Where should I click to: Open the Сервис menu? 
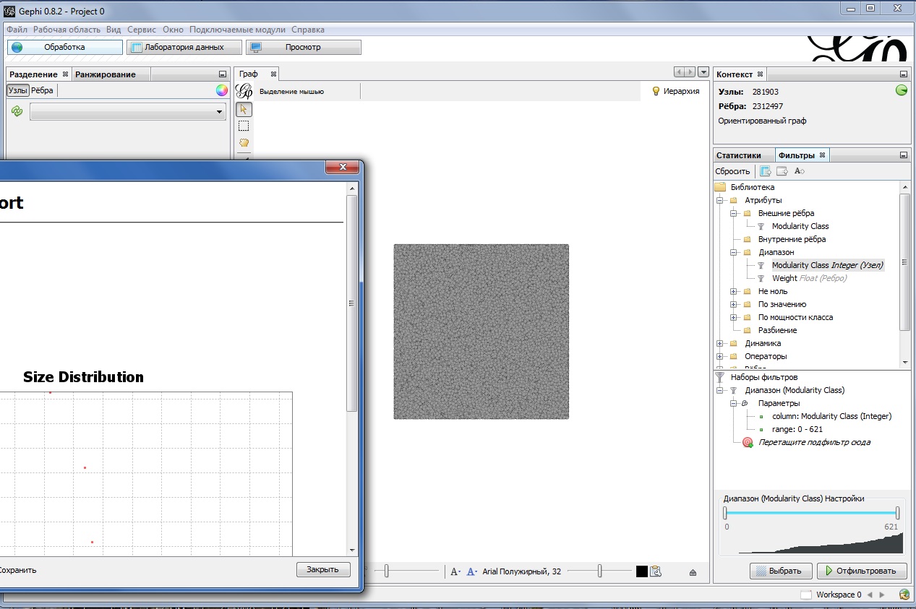pos(142,30)
